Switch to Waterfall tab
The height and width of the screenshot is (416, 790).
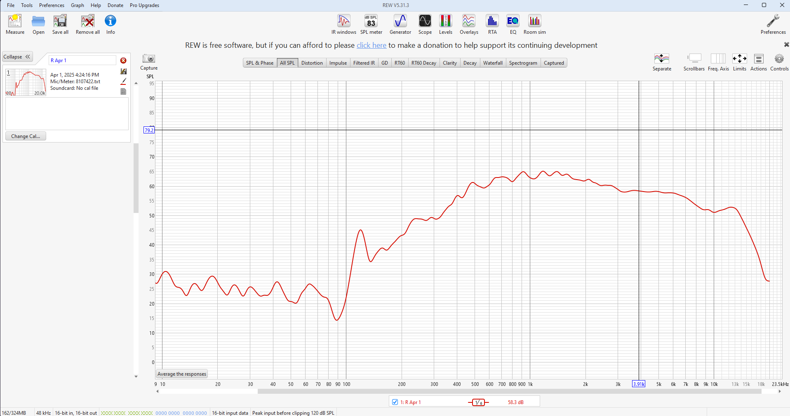(x=493, y=63)
